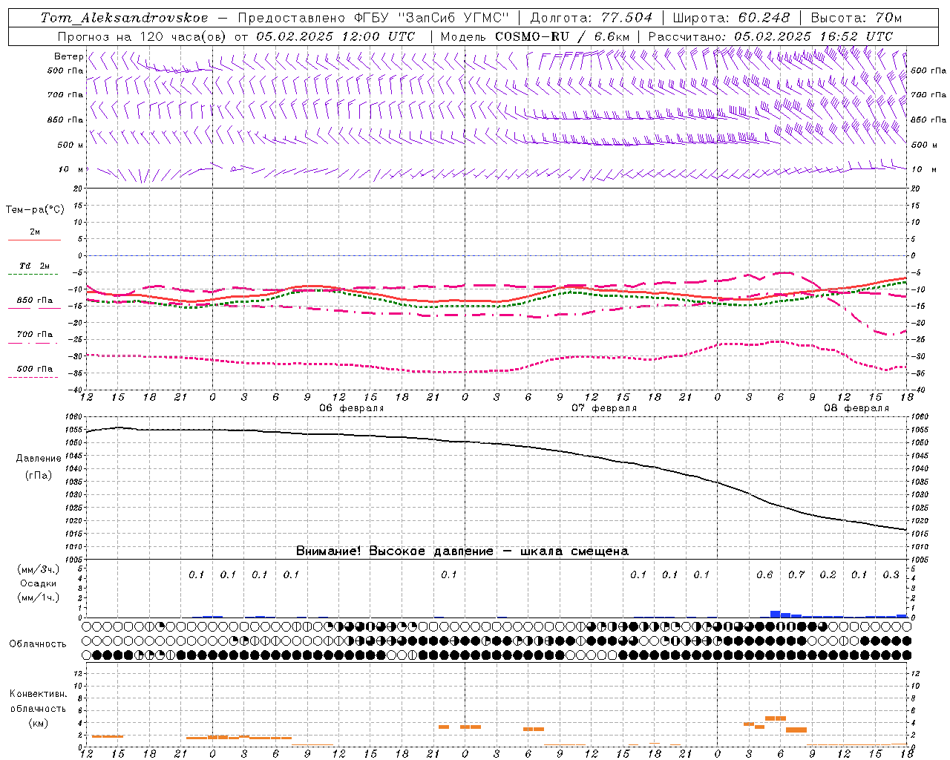Click the 07 февраля date label
Screen dimensions: 950x760
[604, 408]
